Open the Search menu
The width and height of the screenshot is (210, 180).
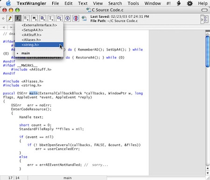(115, 3)
